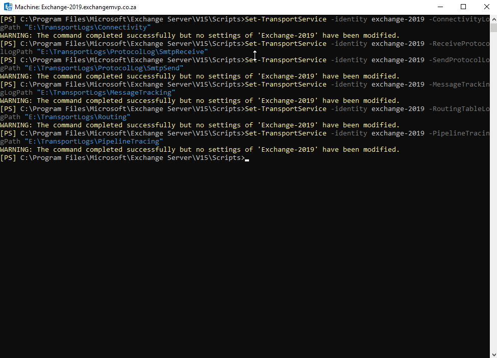Click the last empty prompt line with cursor
The width and height of the screenshot is (497, 358).
(125, 158)
